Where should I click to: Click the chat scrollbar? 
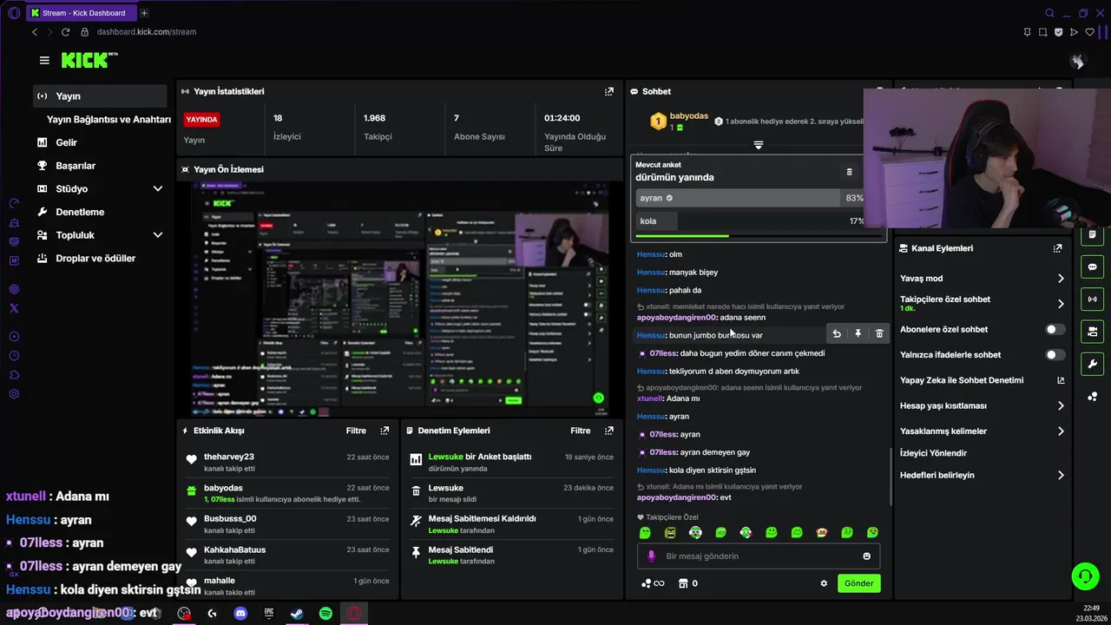[x=890, y=476]
